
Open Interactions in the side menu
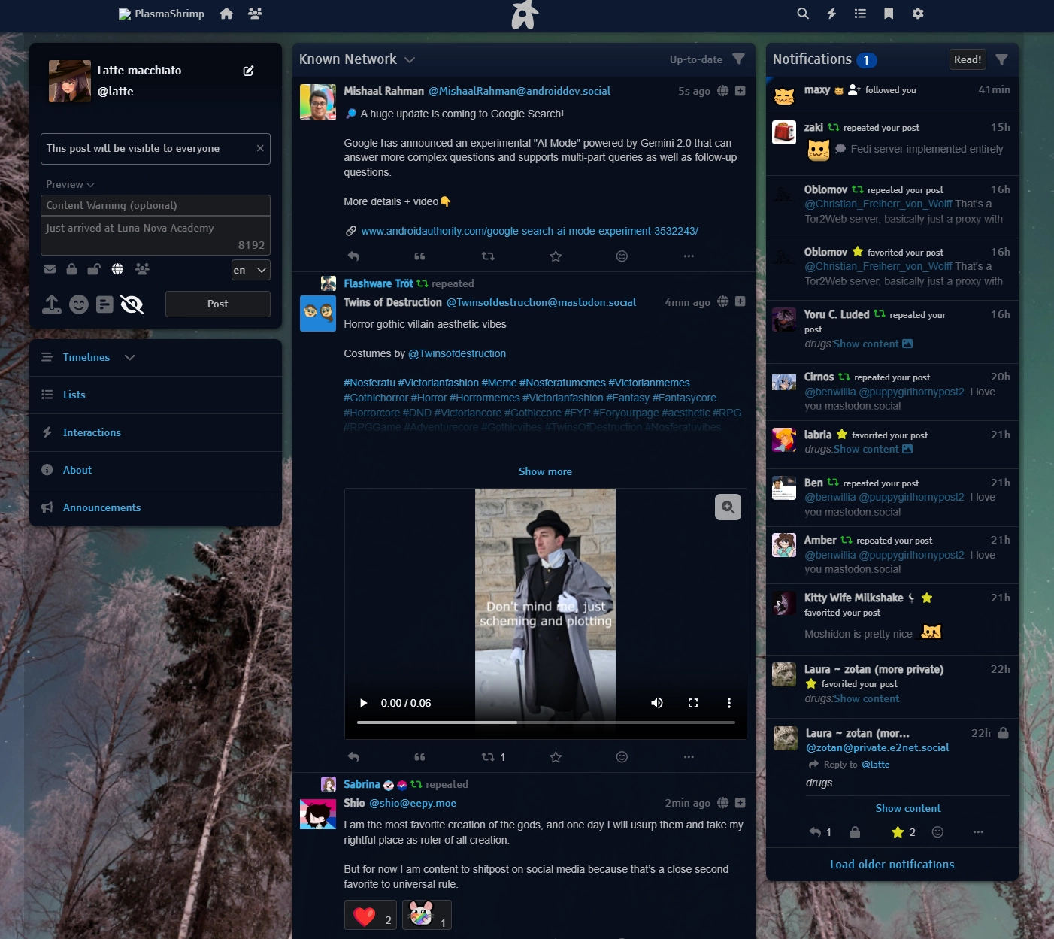click(92, 432)
